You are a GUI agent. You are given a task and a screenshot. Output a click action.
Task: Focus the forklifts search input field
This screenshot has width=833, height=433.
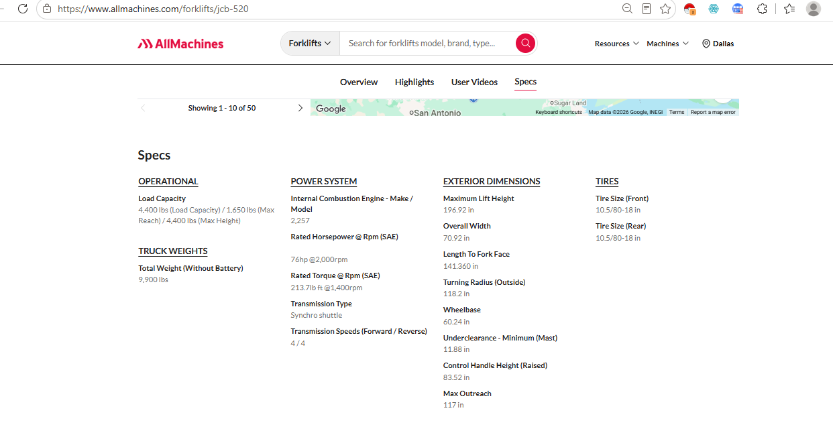coord(427,43)
